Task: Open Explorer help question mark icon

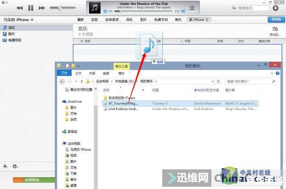Action: pyautogui.click(x=278, y=73)
